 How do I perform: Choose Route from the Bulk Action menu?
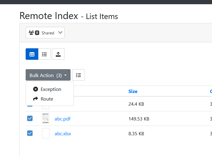click(x=47, y=99)
